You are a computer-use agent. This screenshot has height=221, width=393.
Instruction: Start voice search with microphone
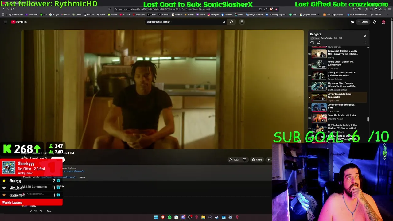pyautogui.click(x=242, y=22)
